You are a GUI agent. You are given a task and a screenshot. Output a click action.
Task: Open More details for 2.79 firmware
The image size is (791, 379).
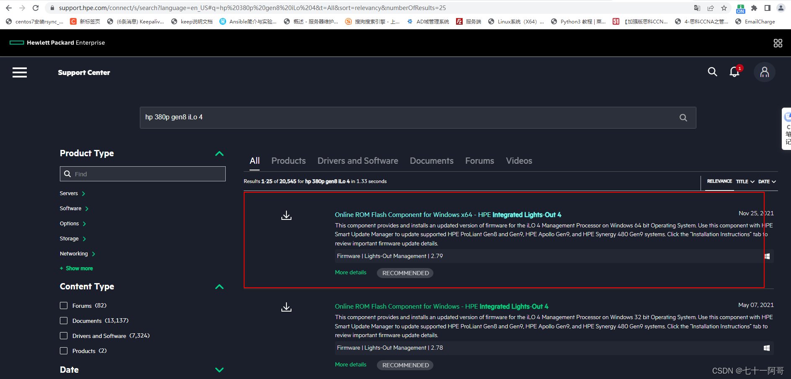click(350, 273)
